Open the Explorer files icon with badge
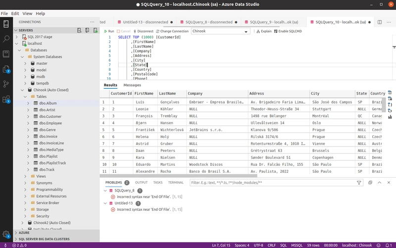Screen dimensions: 396x248 [6, 69]
